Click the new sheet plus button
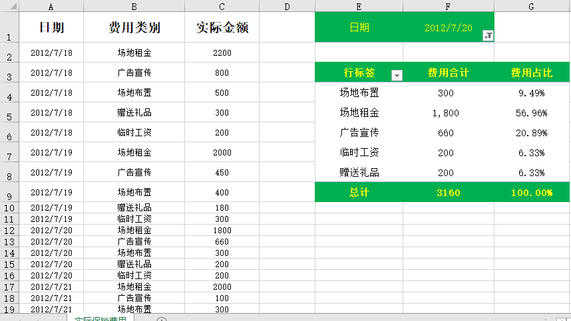 pyautogui.click(x=162, y=320)
